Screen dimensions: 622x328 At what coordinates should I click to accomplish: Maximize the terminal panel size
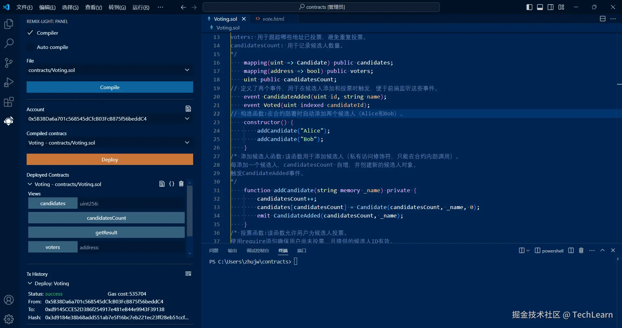tap(603, 251)
